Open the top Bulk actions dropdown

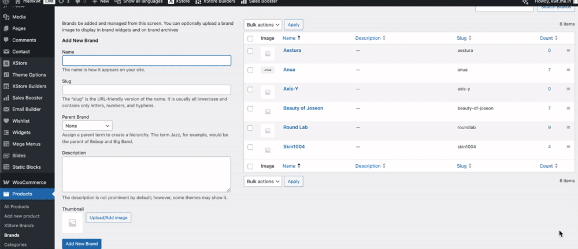pyautogui.click(x=263, y=25)
